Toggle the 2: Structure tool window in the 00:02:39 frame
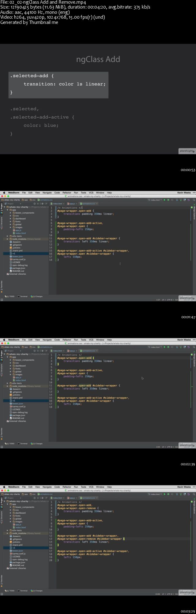196x614 pixels. tap(2, 370)
